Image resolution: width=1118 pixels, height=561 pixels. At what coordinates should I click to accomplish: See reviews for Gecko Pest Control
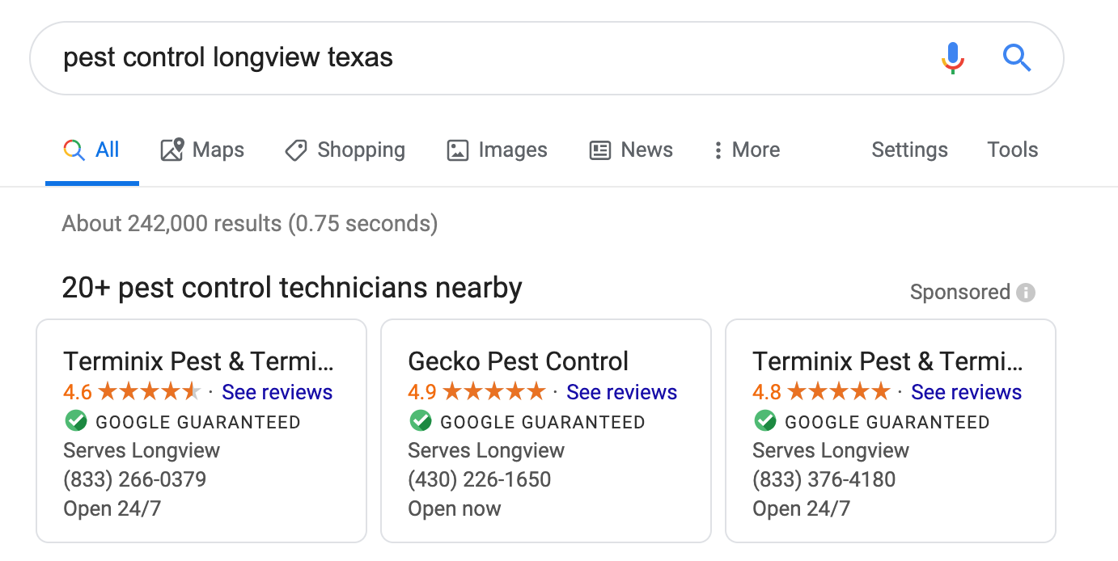[621, 393]
